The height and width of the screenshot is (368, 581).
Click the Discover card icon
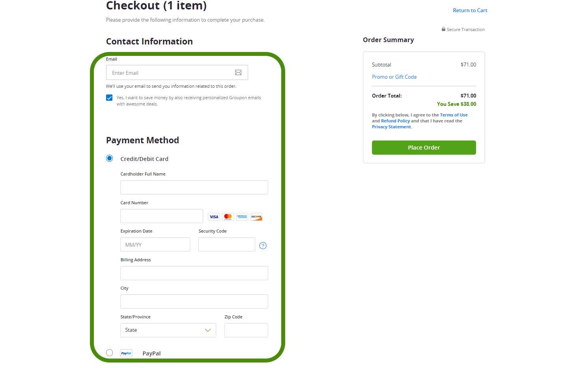point(256,216)
